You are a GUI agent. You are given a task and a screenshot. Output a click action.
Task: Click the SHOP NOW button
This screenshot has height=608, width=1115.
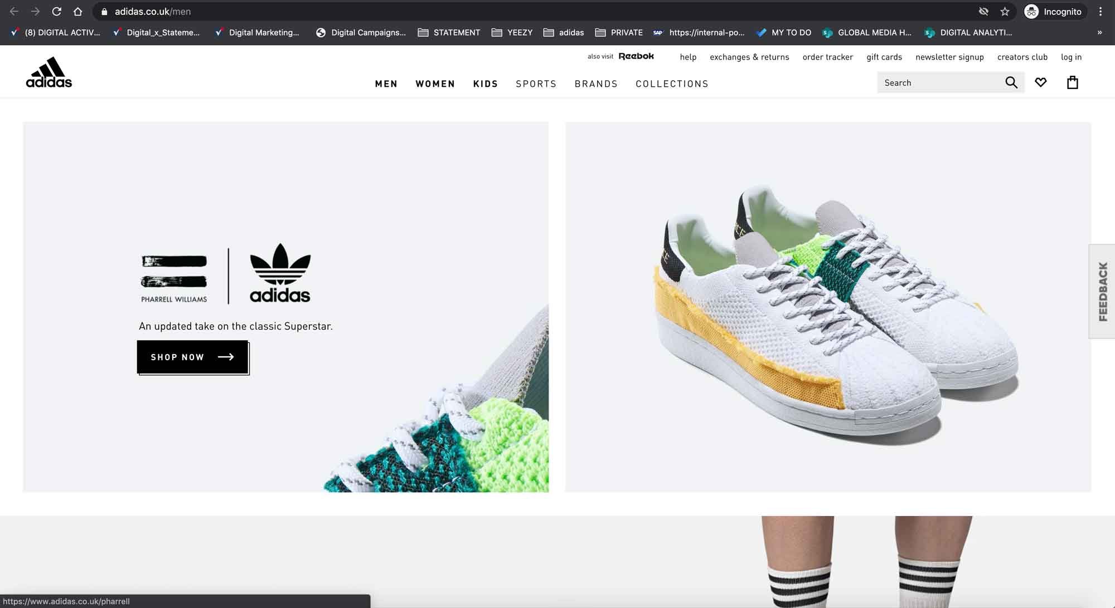click(193, 357)
